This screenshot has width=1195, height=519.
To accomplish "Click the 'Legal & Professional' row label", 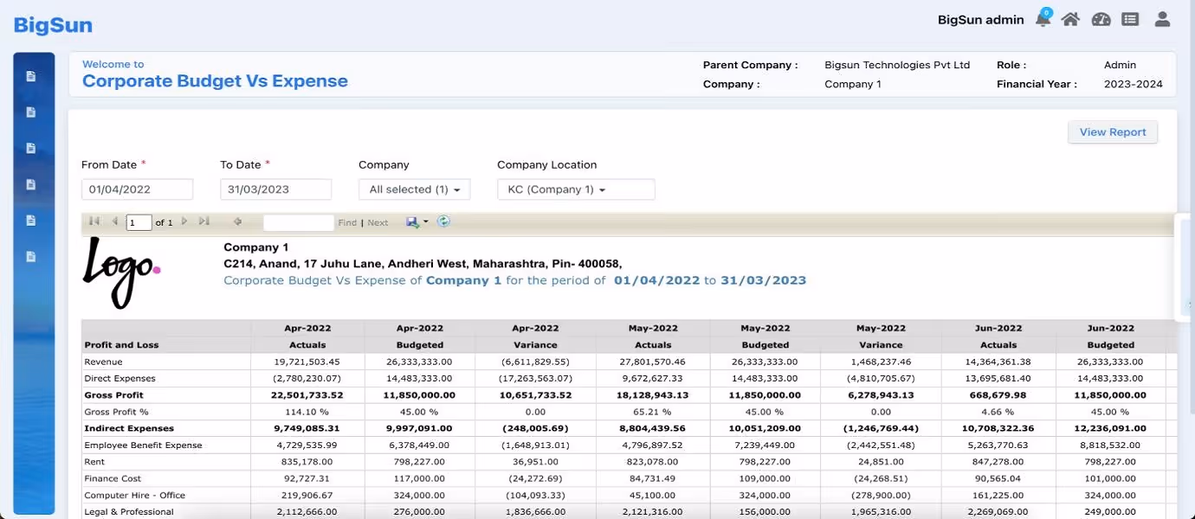I will (129, 512).
